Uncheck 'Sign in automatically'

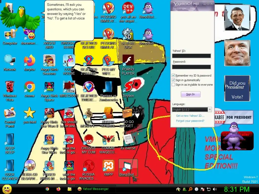(173, 80)
